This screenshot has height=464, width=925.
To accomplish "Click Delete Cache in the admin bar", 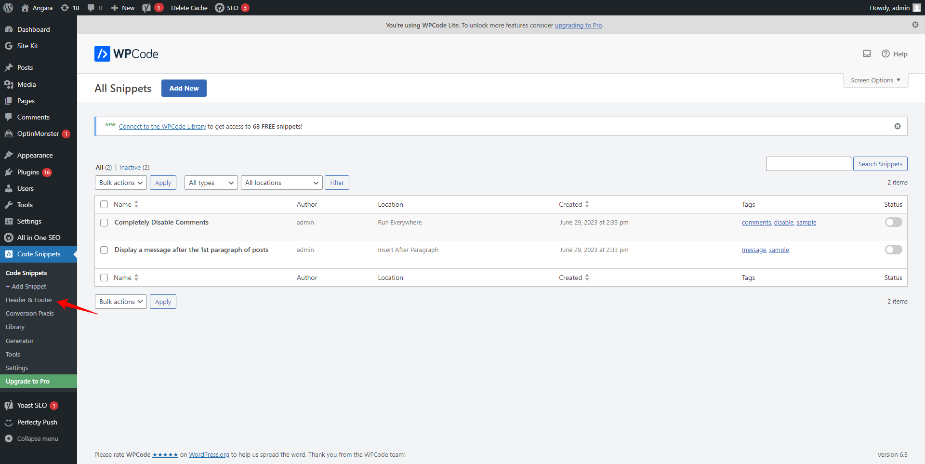I will click(189, 8).
